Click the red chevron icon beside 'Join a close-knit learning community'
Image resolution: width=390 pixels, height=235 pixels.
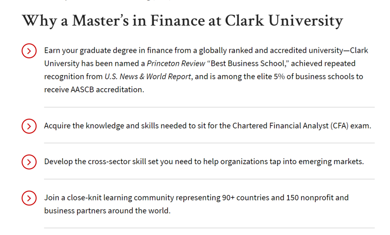click(29, 198)
